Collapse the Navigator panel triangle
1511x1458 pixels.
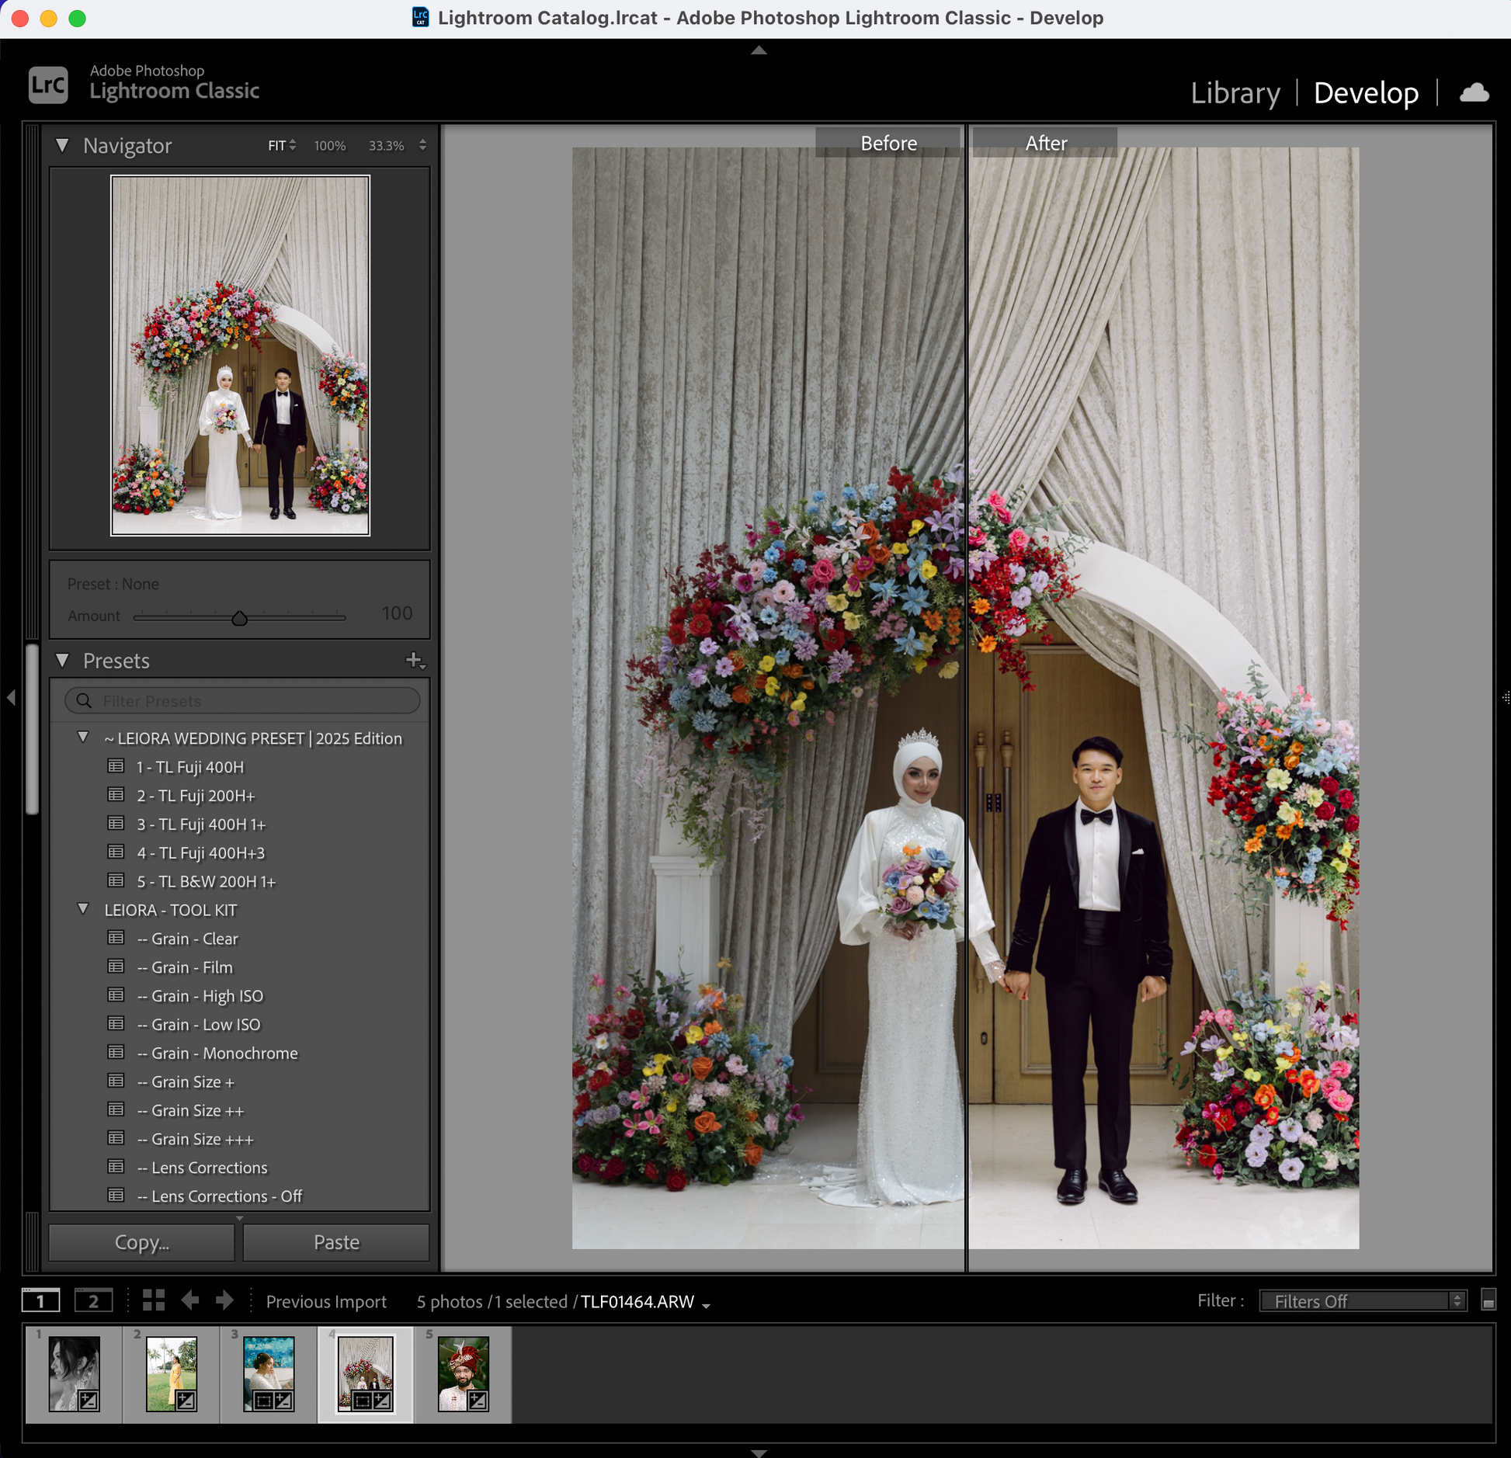pyautogui.click(x=63, y=145)
